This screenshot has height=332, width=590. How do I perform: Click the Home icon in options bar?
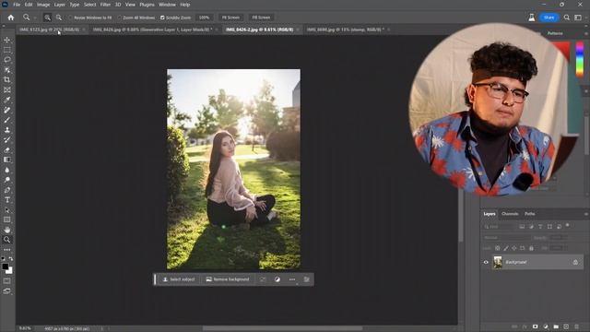10,18
